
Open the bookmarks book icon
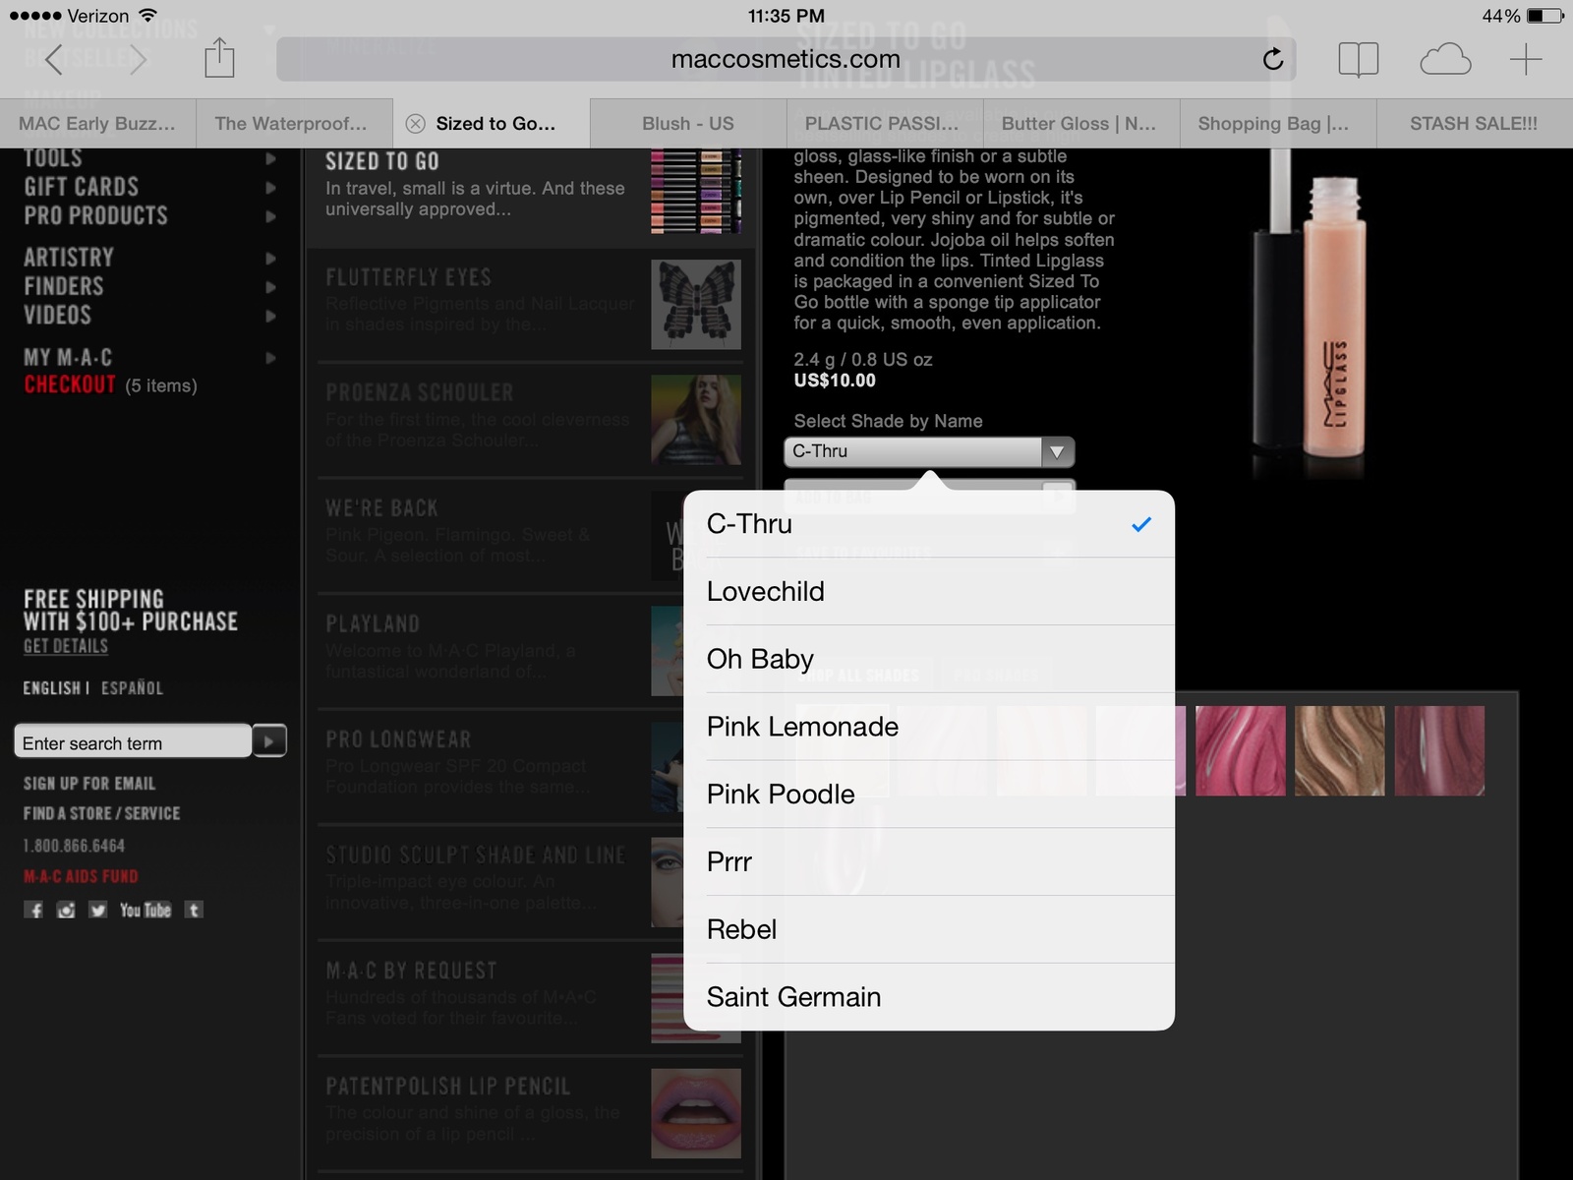pyautogui.click(x=1358, y=60)
